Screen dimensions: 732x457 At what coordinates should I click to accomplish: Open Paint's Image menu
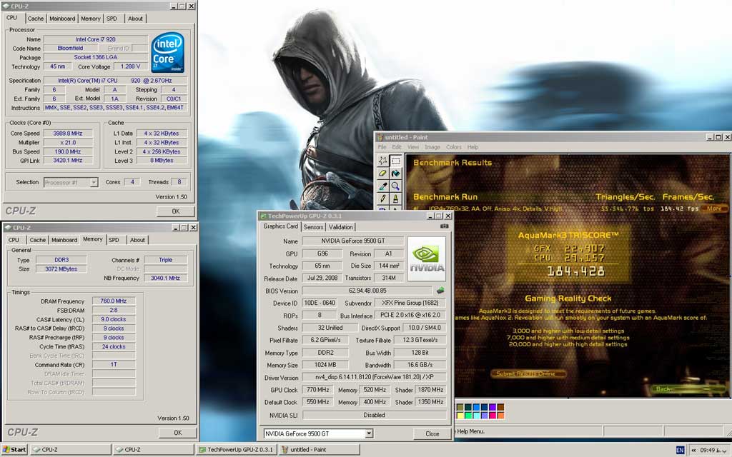tap(432, 147)
